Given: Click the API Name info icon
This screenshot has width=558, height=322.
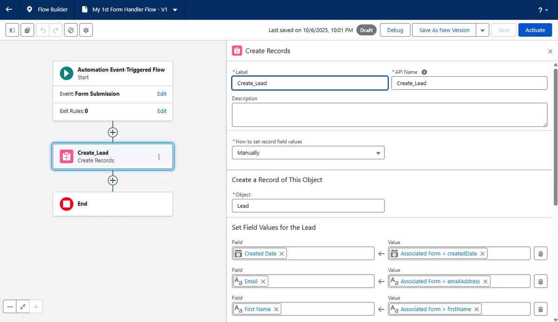Looking at the screenshot, I should point(424,72).
